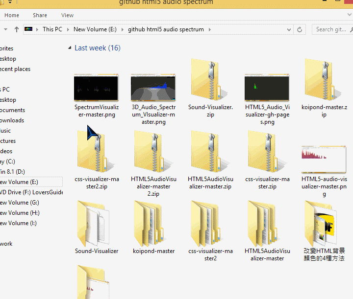Open address bar history dropdown
The image size is (353, 299).
click(x=289, y=30)
